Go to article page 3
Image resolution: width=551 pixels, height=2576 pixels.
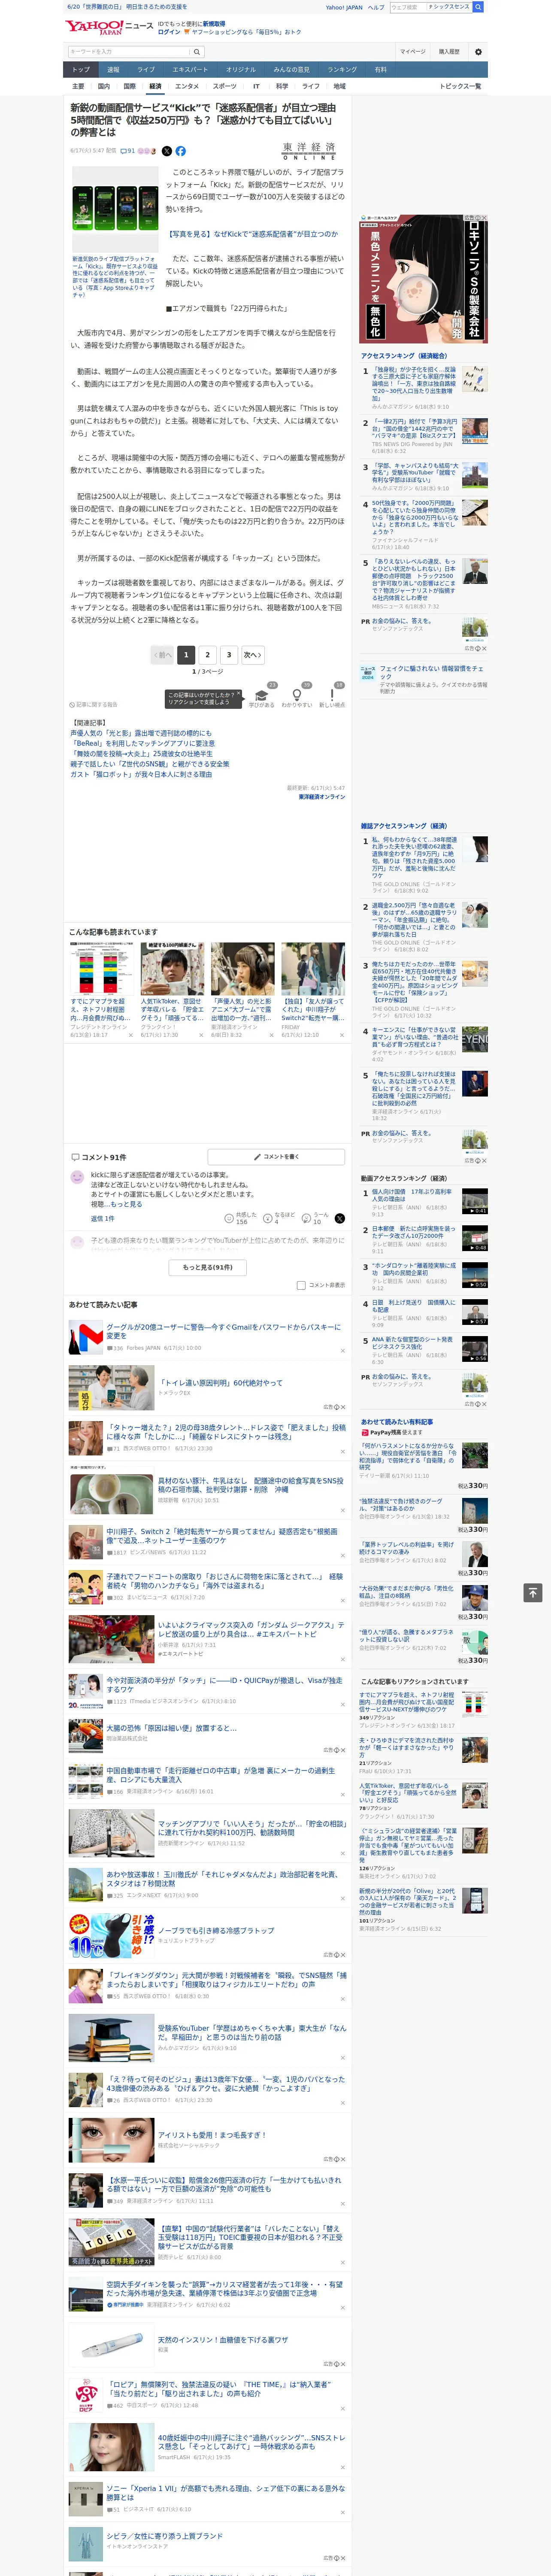(229, 655)
